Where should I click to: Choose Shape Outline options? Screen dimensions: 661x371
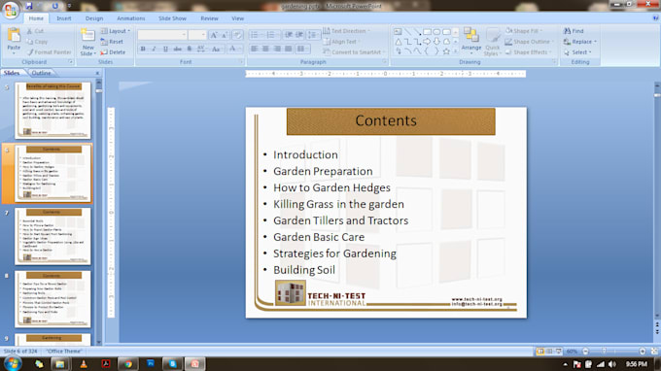[x=529, y=42]
